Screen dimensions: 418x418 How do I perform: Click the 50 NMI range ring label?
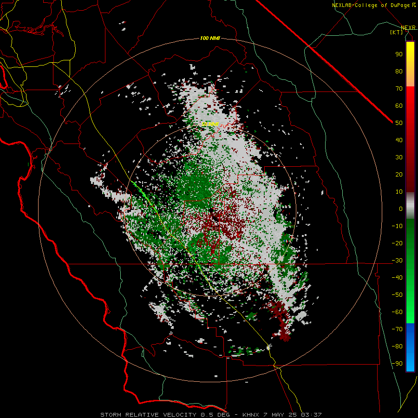point(210,124)
